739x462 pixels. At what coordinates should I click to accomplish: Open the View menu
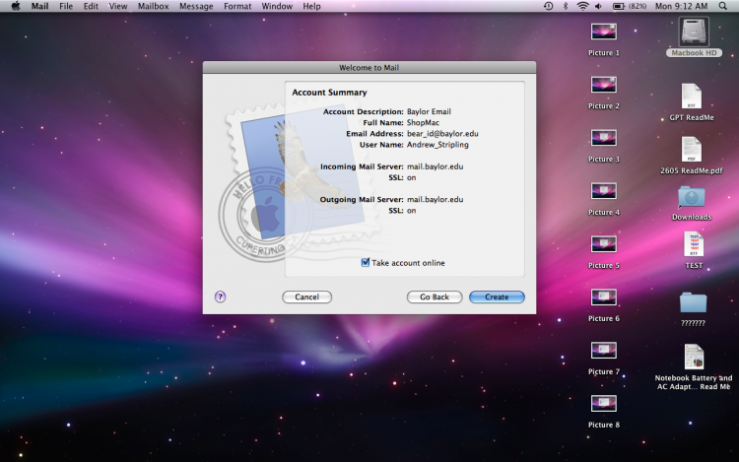pos(118,6)
